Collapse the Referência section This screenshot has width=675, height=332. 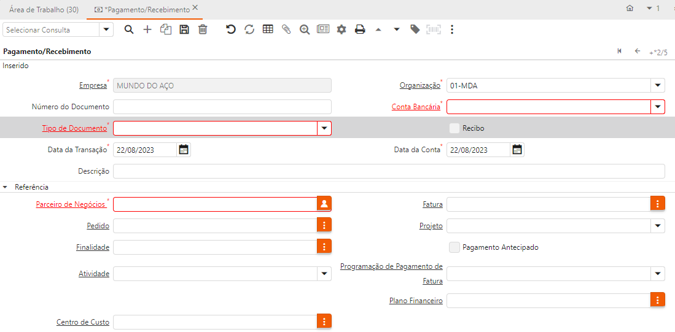coord(6,187)
